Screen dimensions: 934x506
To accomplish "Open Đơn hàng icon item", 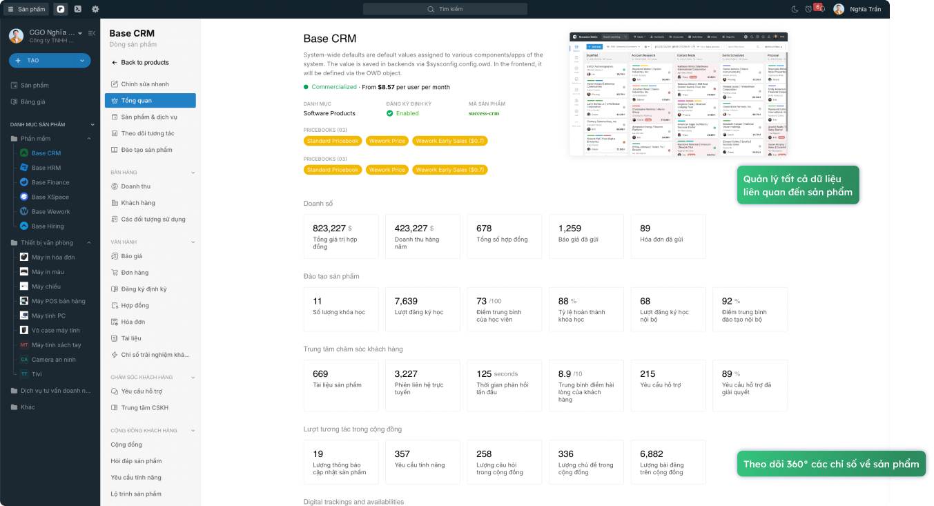I will [x=115, y=273].
